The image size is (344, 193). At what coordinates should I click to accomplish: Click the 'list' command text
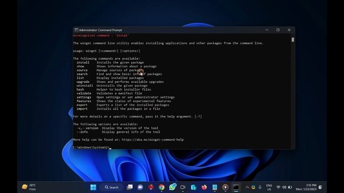[x=80, y=78]
